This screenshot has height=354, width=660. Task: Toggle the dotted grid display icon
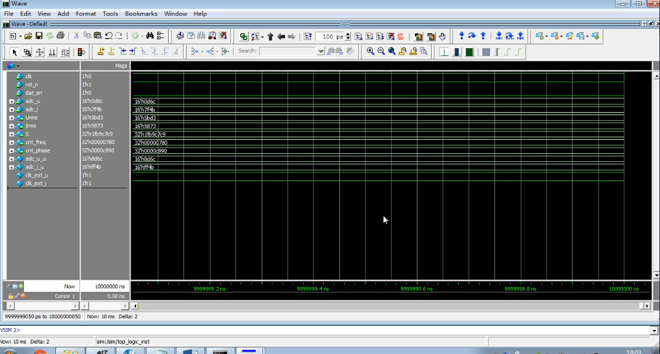pos(486,52)
